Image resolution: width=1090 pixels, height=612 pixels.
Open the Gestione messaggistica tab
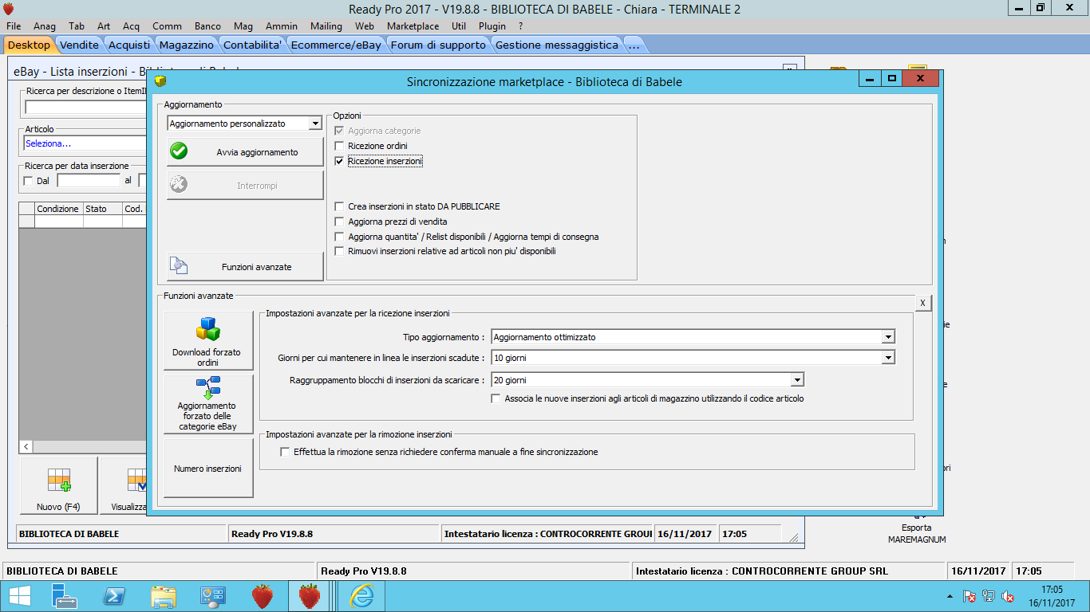pyautogui.click(x=557, y=45)
